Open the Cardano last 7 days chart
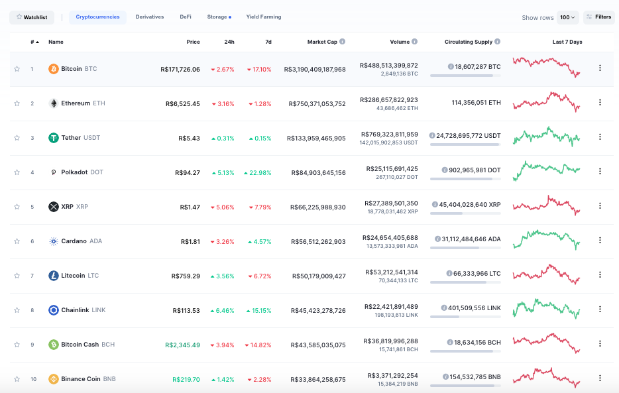619x393 pixels. (546, 239)
